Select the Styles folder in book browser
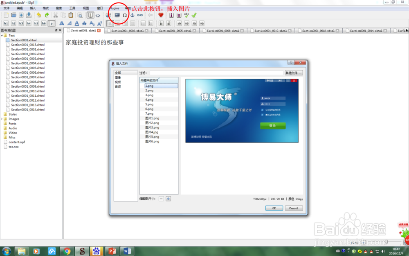Screen dimensions: 409x256 tap(13, 114)
